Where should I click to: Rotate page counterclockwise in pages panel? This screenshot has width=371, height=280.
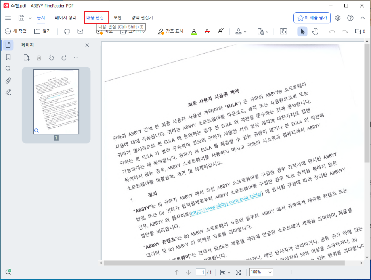pos(52,58)
